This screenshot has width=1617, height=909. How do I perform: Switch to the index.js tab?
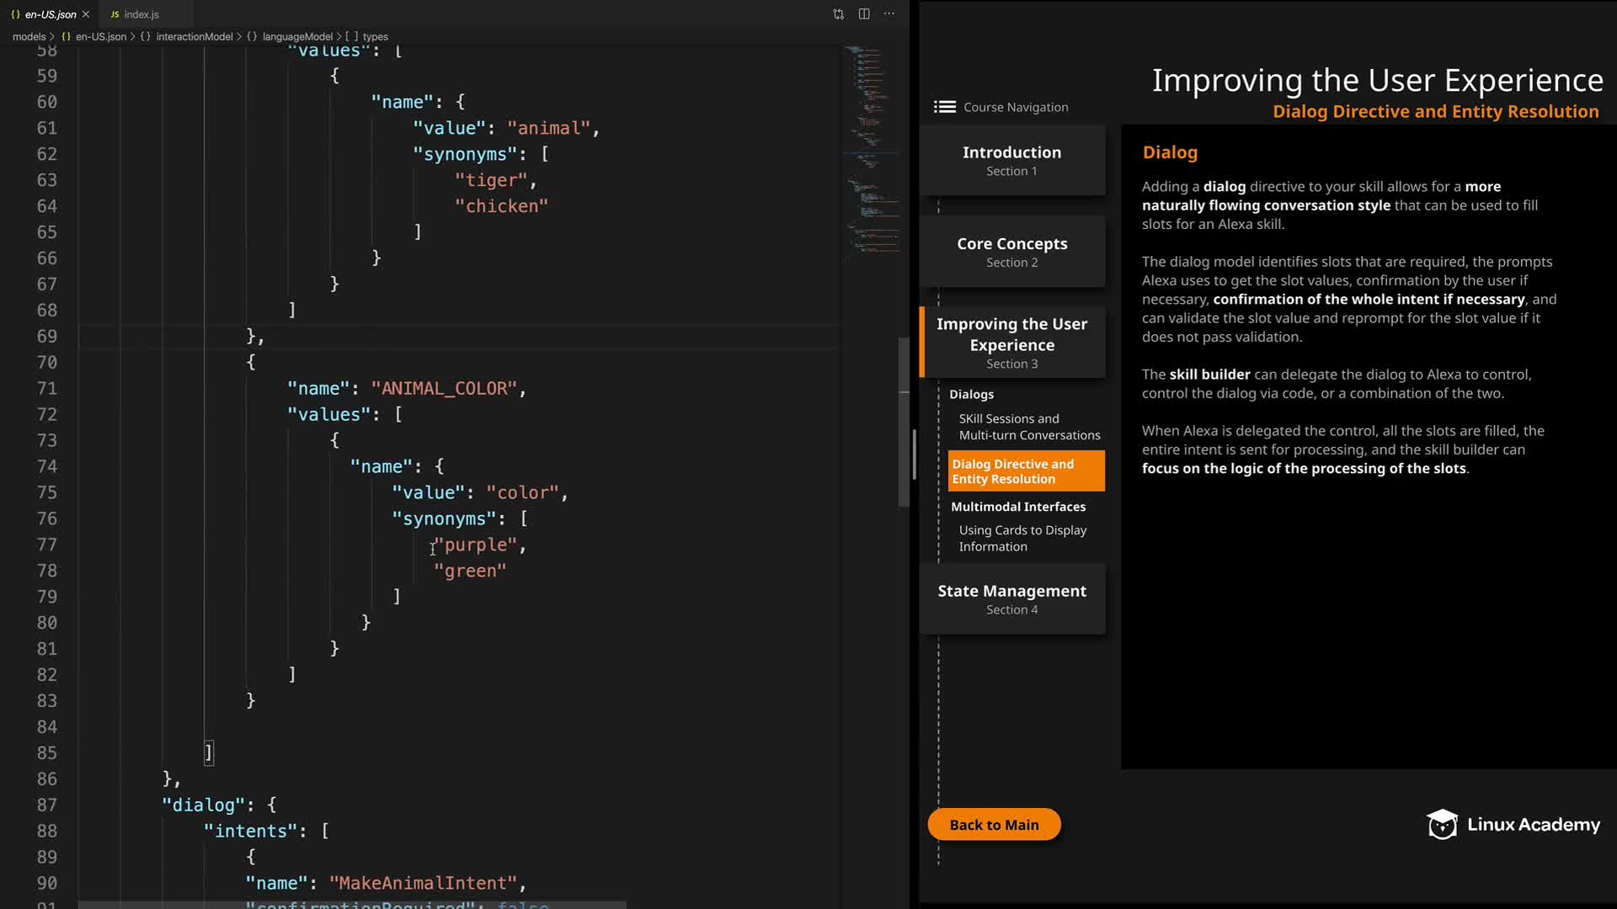tap(141, 14)
